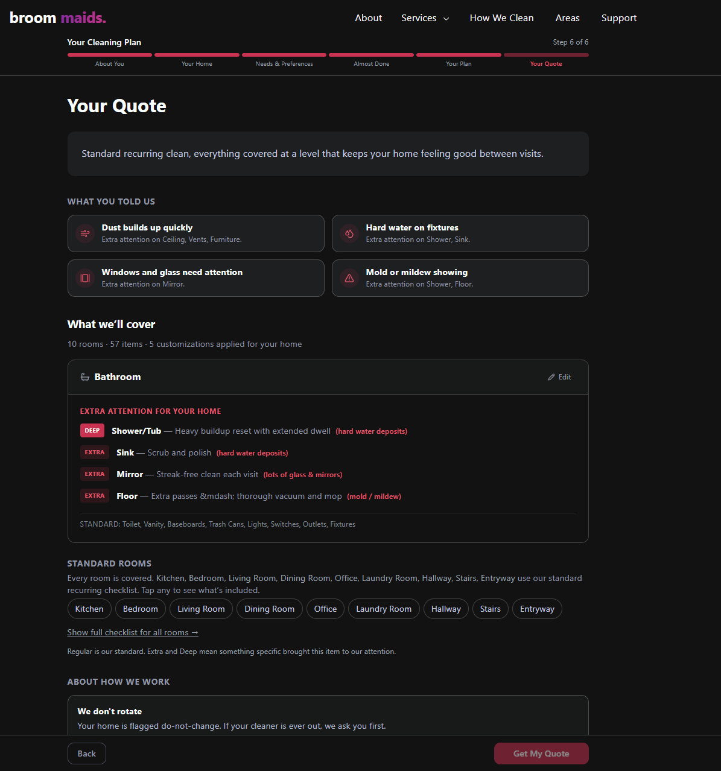Click the Your Plan progress bar segment
The width and height of the screenshot is (721, 771).
click(x=459, y=55)
